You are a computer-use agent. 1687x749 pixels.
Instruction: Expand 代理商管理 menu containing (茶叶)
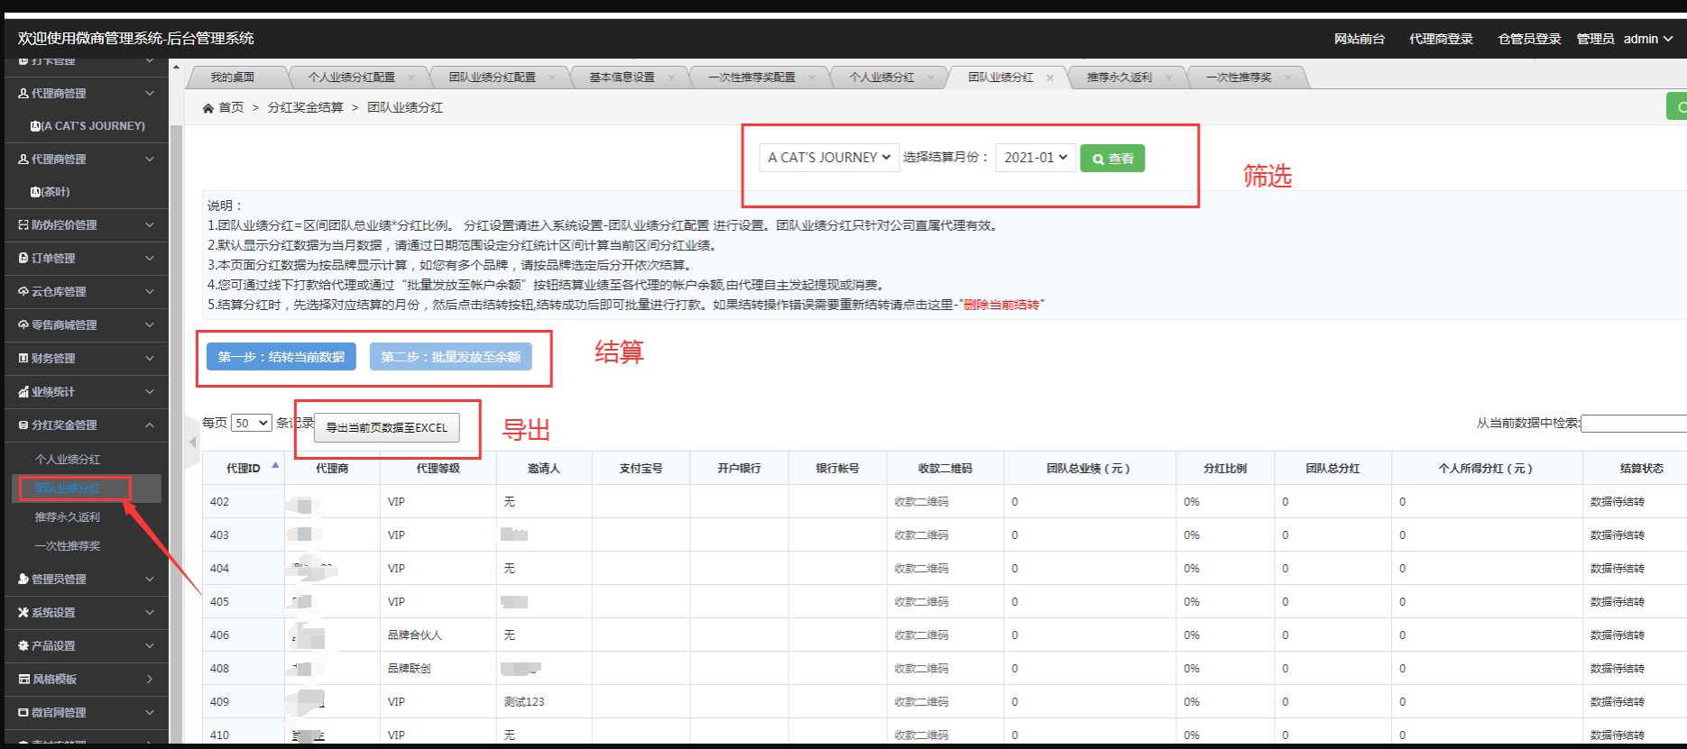[x=86, y=160]
